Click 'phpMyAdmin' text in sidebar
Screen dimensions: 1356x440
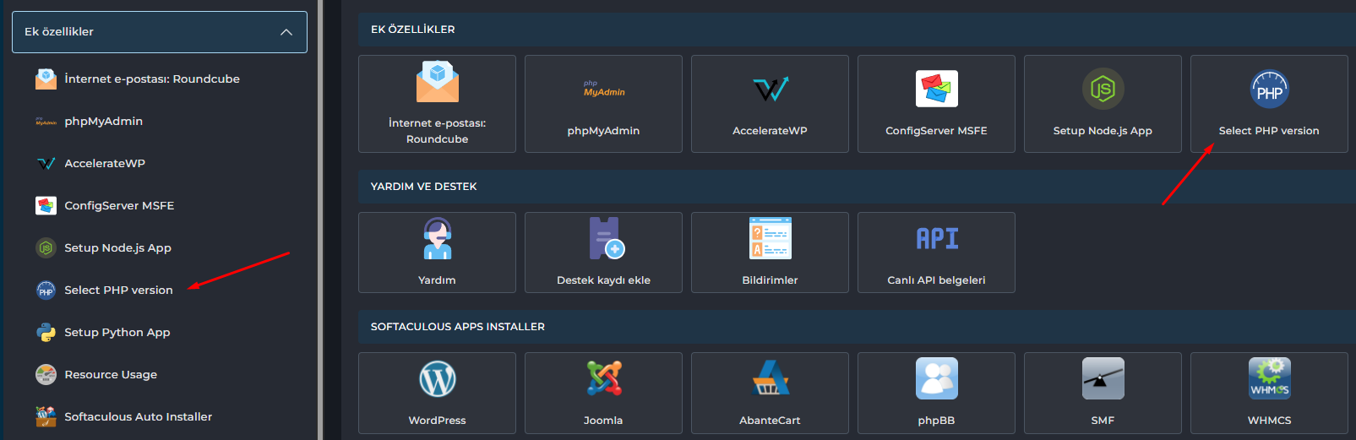click(104, 121)
